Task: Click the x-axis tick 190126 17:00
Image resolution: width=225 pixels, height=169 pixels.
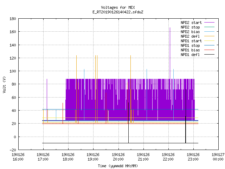Action: click(x=43, y=157)
